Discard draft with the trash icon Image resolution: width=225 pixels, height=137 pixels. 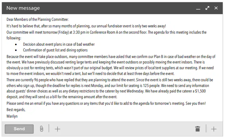[x=198, y=129]
